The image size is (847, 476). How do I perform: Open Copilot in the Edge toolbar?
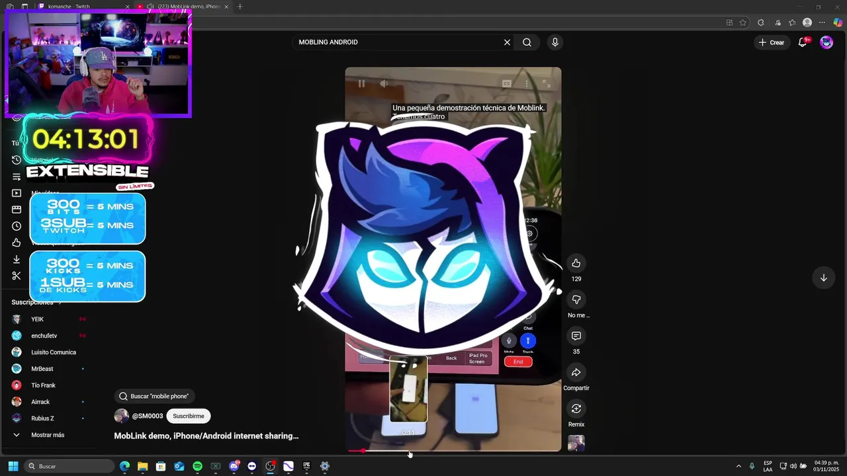coord(838,22)
